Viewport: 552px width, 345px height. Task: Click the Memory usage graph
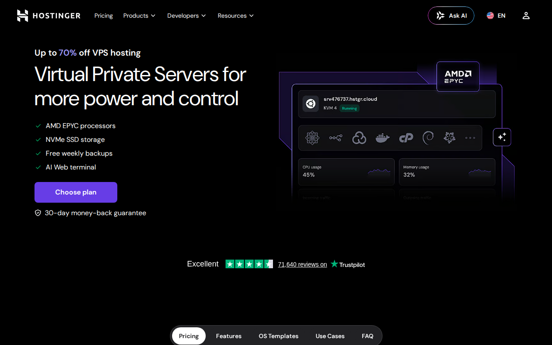[480, 172]
